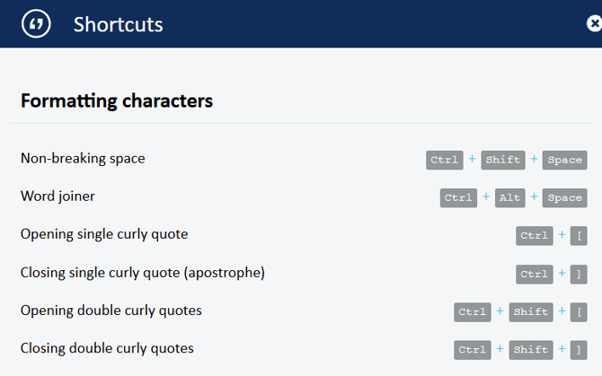Click Shift key in Opening double curly quotes row
This screenshot has height=376, width=602.
[x=531, y=312]
